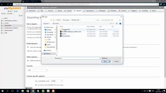166x93 pixels.
Task: Select the PB SERVER Offline 2015 file
Action: 72,32
